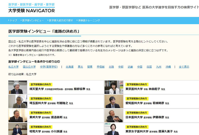Open the 埼玉医科大学 interview photo
The image size is (199, 135).
(x=18, y=101)
